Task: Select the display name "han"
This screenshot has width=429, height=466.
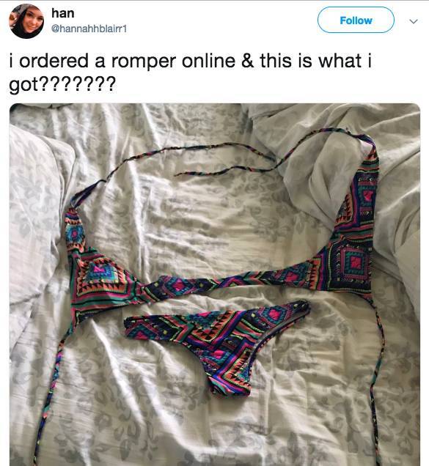Action: point(63,13)
